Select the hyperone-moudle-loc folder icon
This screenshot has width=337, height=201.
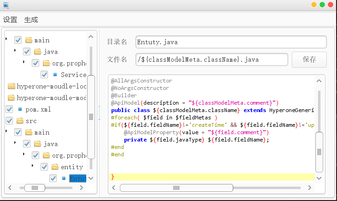(x=12, y=86)
